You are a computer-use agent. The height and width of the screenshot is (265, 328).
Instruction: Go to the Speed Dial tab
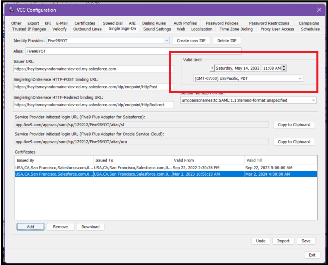(x=112, y=23)
